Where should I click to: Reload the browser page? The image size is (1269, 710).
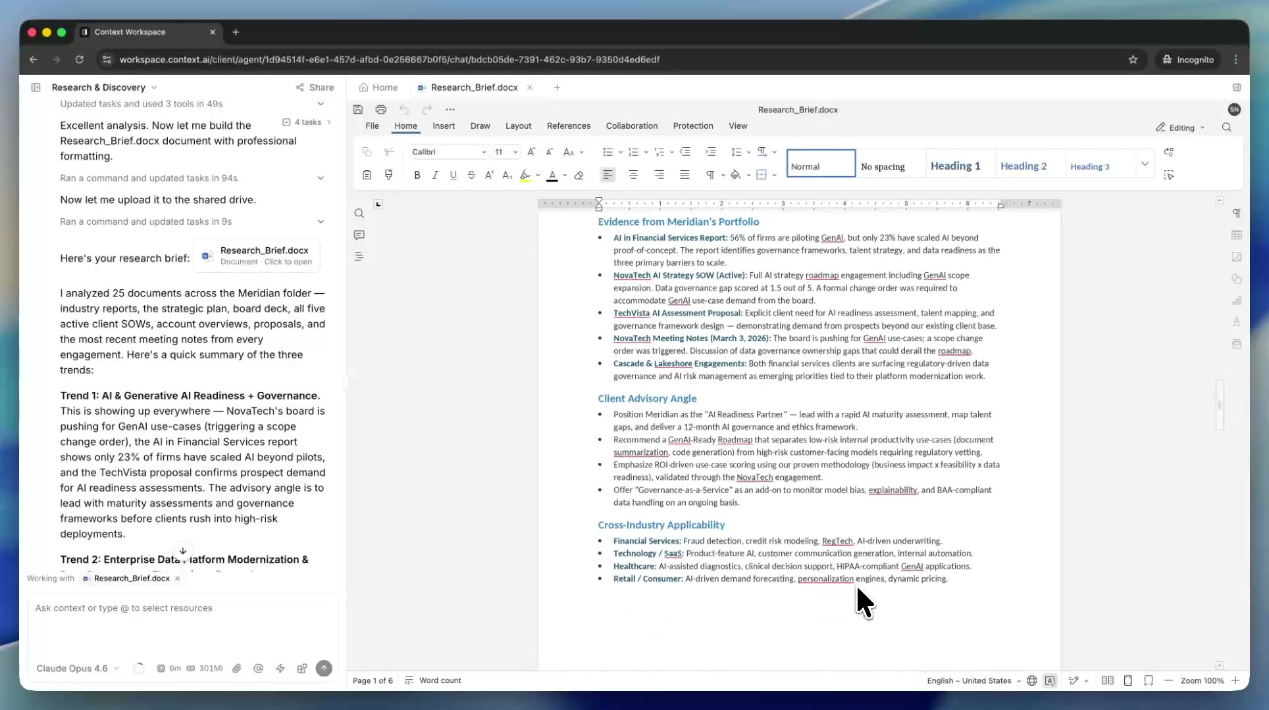click(x=79, y=59)
